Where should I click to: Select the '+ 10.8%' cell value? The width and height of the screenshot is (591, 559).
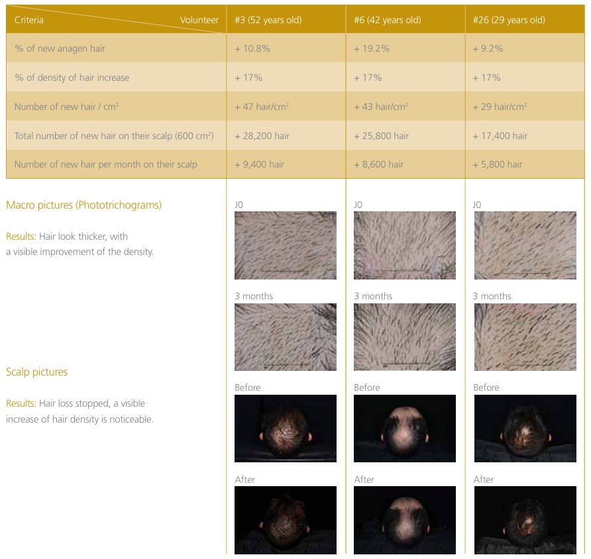click(x=252, y=48)
